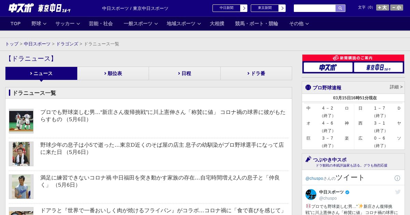Click the Twitter info circle icon

(x=397, y=178)
